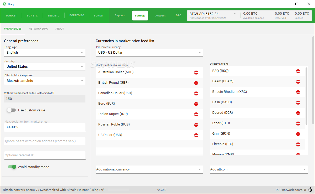This screenshot has height=194, width=315.
Task: Remove Decred (DCR) altcoin
Action: (298, 113)
